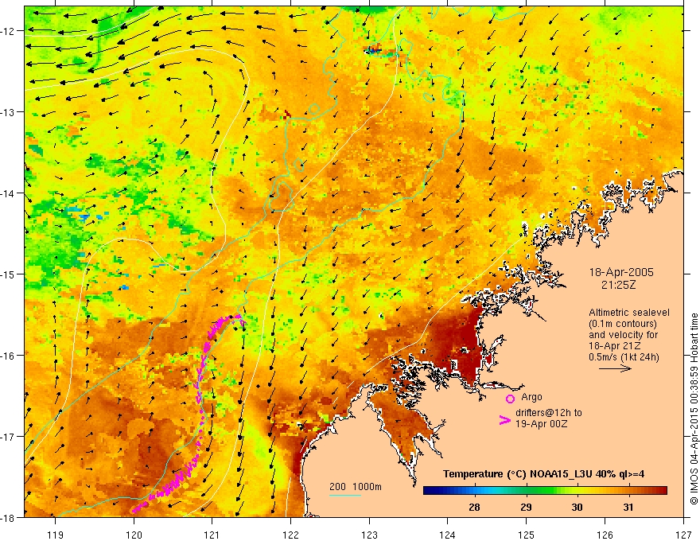Click the magenta drifters arrowhead legend marker
Screen dimensions: 700x541
coord(505,420)
